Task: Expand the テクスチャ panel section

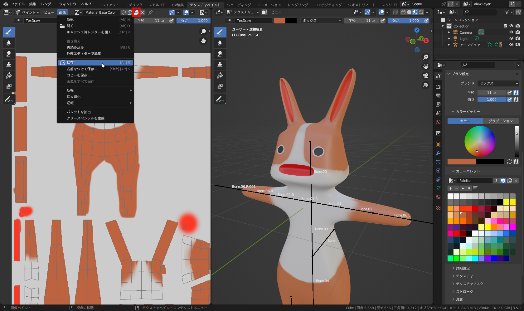Action: click(x=464, y=276)
